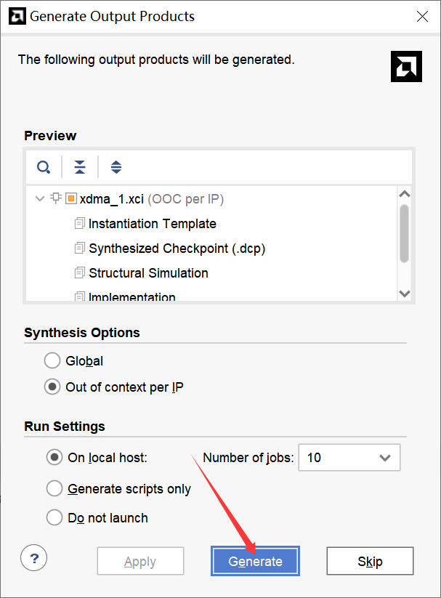The image size is (441, 598).
Task: Click the Generate button
Action: [255, 561]
